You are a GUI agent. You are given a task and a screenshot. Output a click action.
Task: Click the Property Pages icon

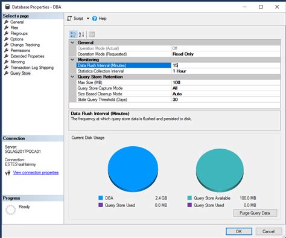click(92, 34)
